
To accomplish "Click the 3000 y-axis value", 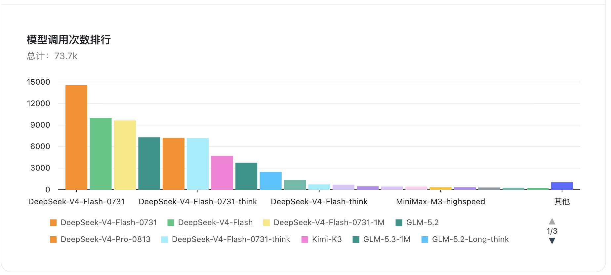I will [40, 168].
